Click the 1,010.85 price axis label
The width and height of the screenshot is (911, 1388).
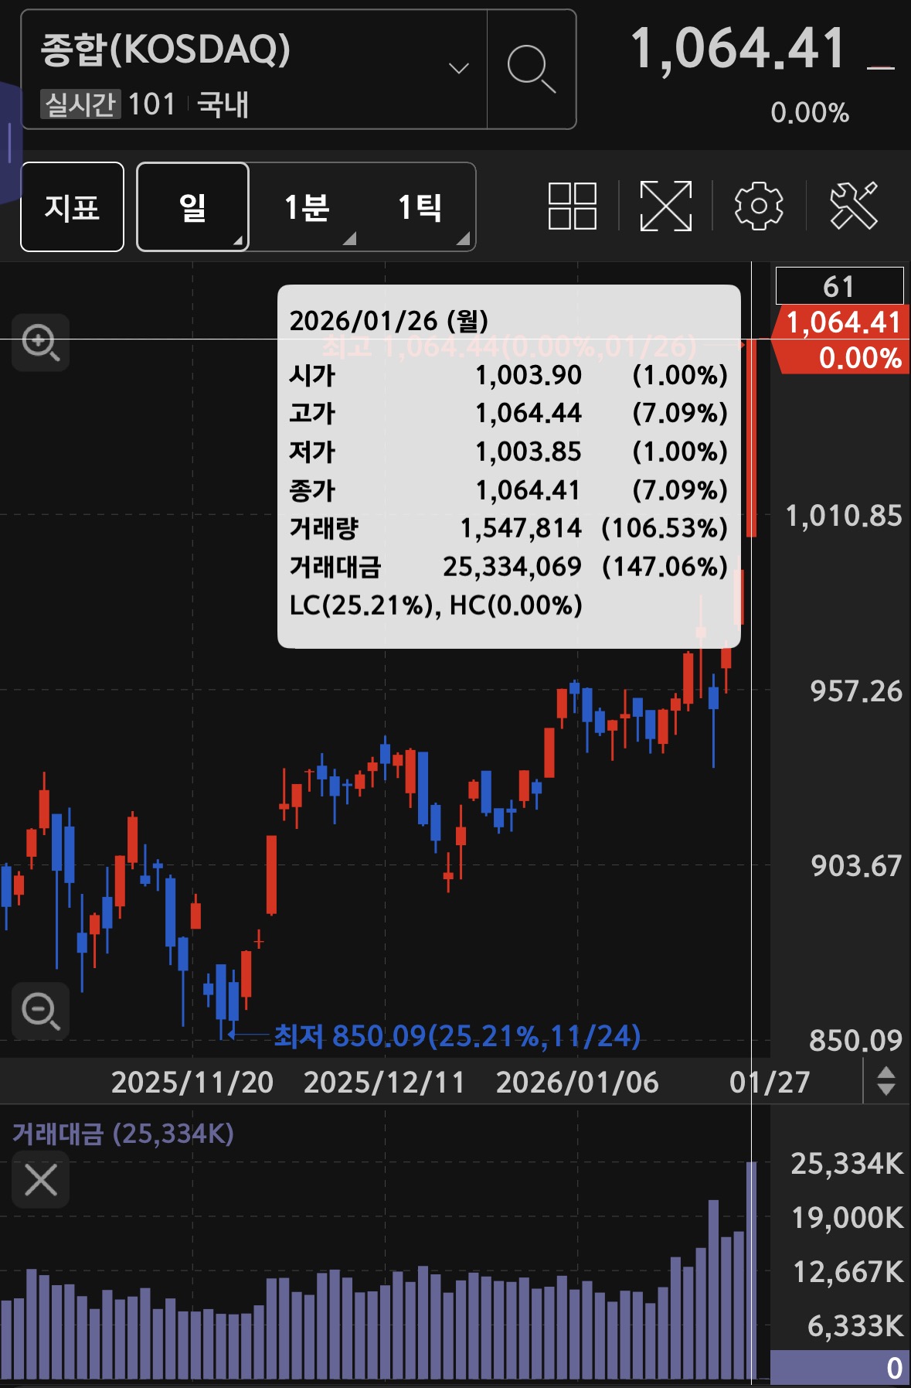[x=844, y=515]
